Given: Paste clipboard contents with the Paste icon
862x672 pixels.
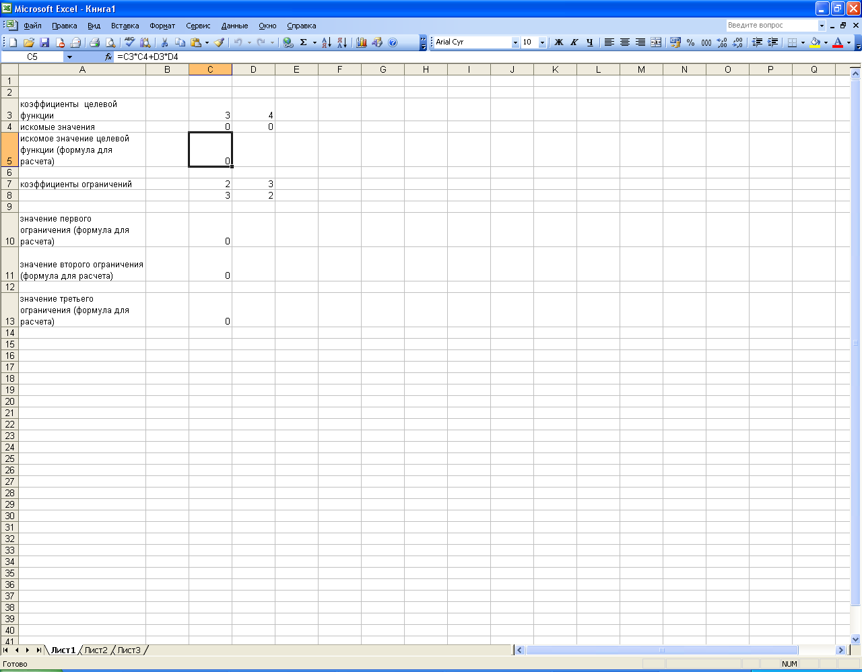Looking at the screenshot, I should [x=196, y=42].
